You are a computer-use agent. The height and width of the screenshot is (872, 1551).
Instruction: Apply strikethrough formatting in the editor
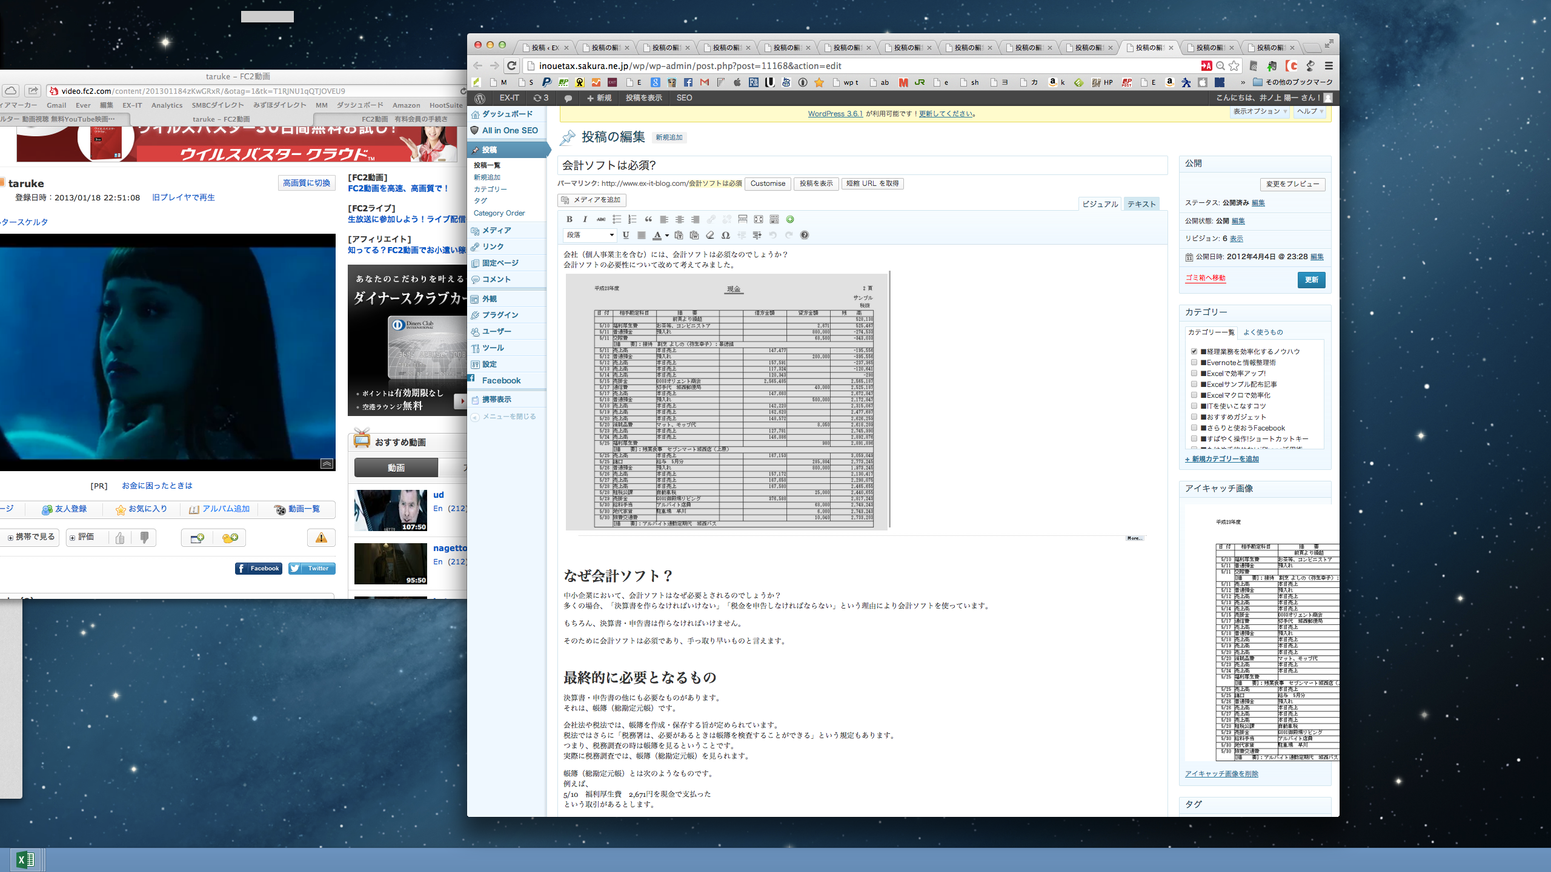tap(600, 219)
